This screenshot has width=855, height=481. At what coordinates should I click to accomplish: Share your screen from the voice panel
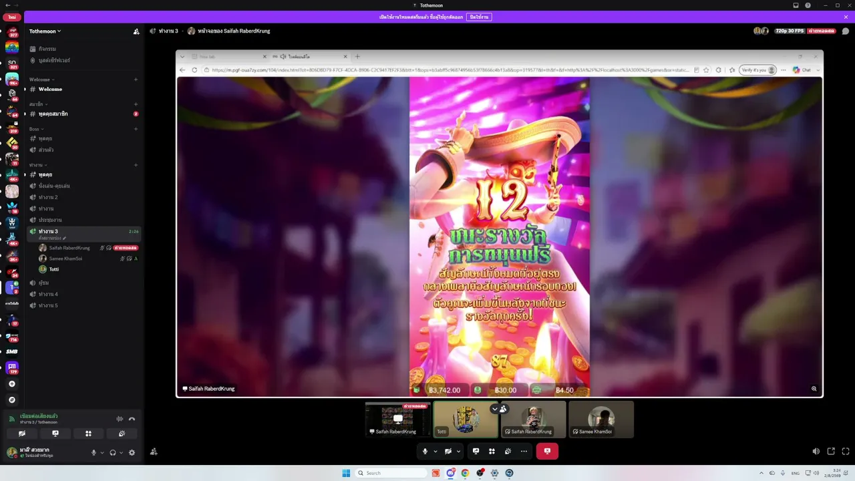click(x=55, y=434)
